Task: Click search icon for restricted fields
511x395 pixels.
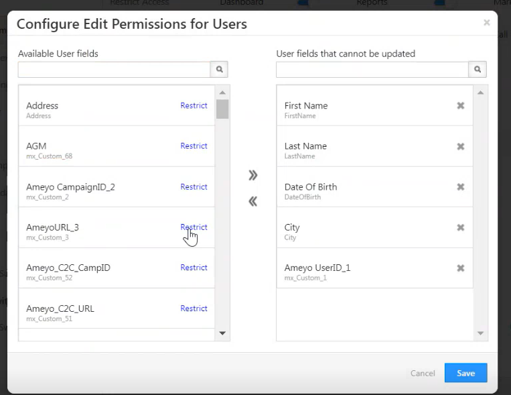Action: (478, 69)
